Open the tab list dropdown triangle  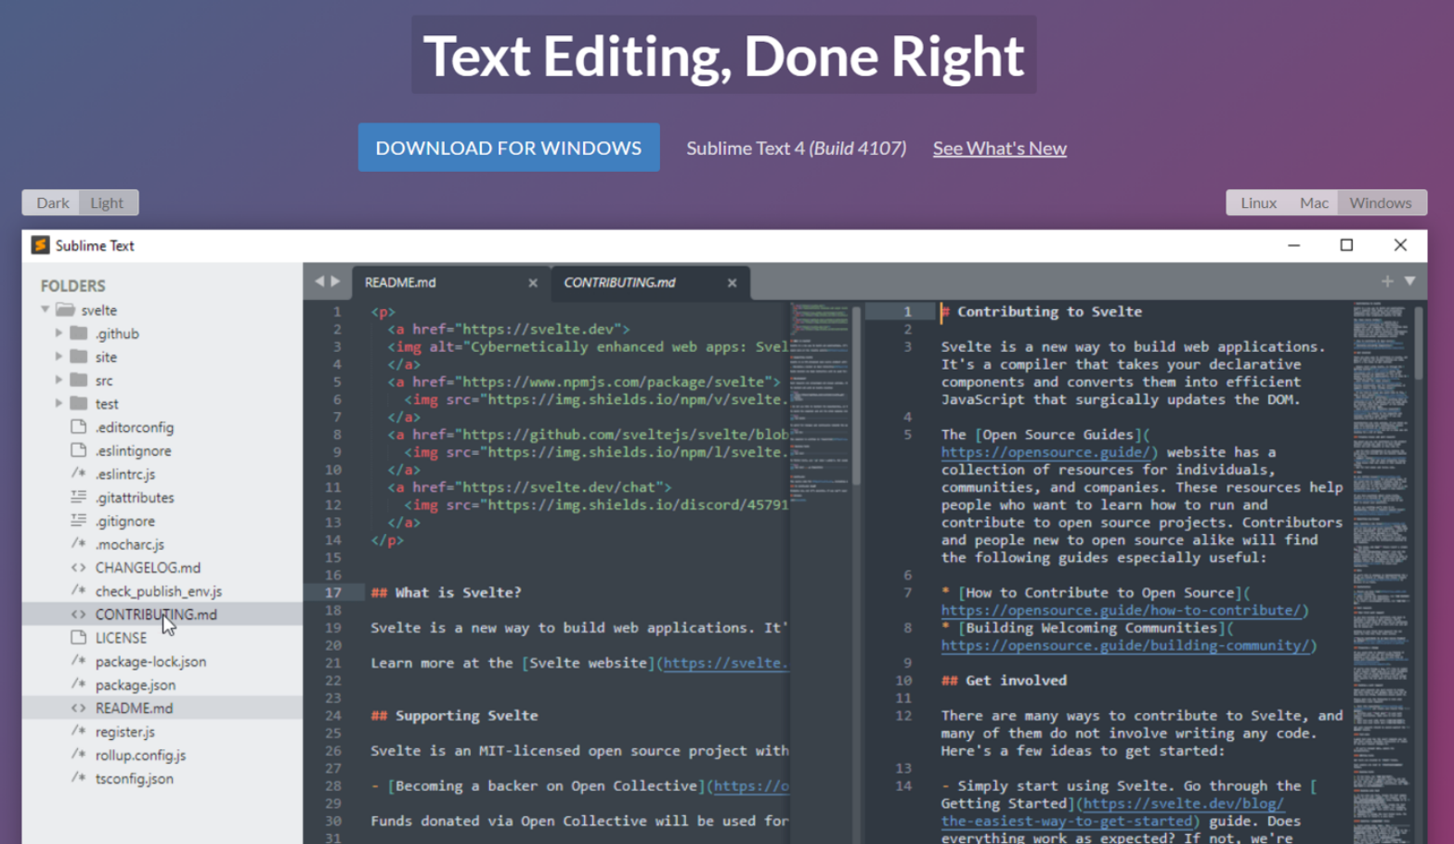(x=1409, y=281)
